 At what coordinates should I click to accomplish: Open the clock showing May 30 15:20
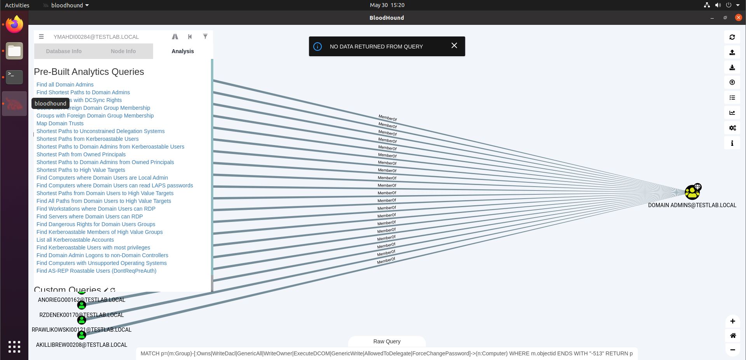click(387, 5)
